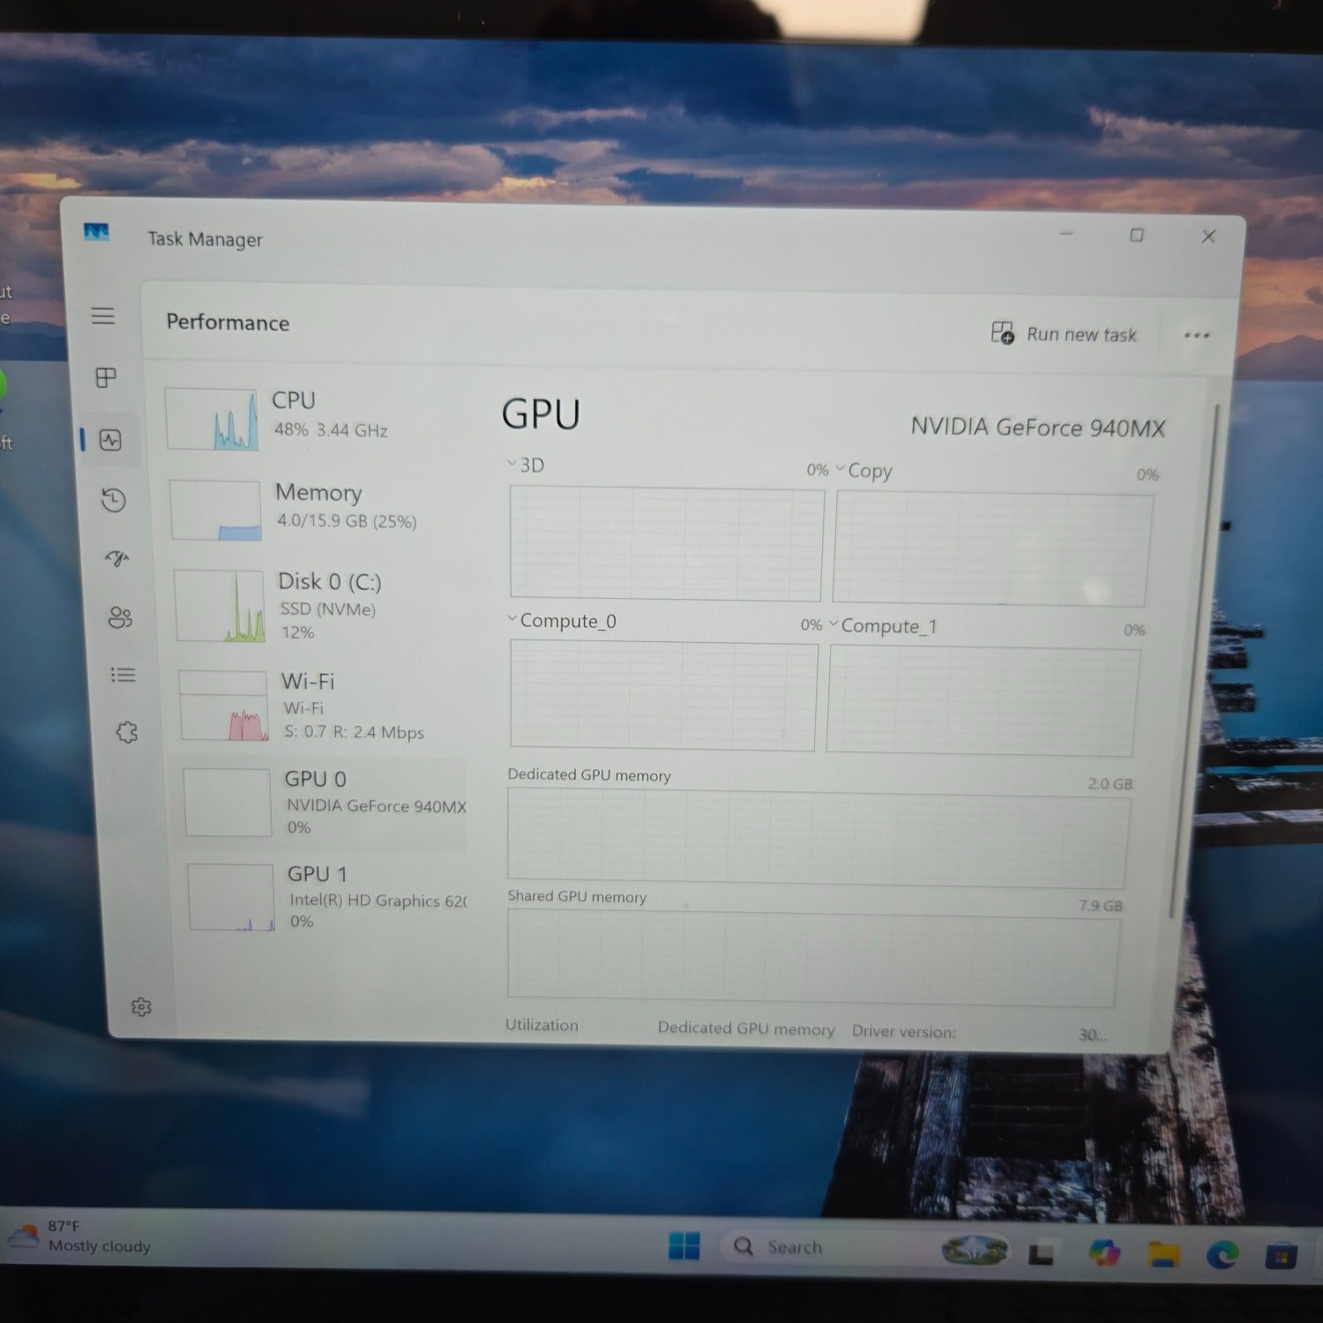Viewport: 1323px width, 1323px height.
Task: Click the GPU detail pane vertical scrollbar
Action: click(x=1196, y=661)
